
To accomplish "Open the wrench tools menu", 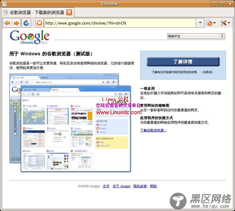I will [225, 23].
